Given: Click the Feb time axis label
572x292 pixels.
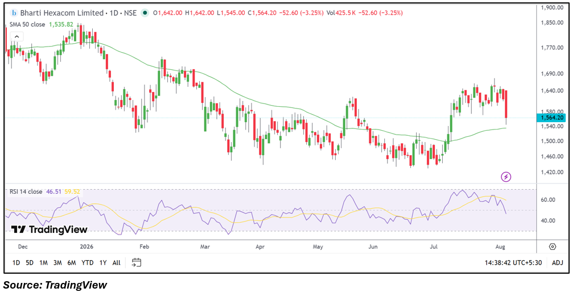Looking at the screenshot, I should [145, 247].
